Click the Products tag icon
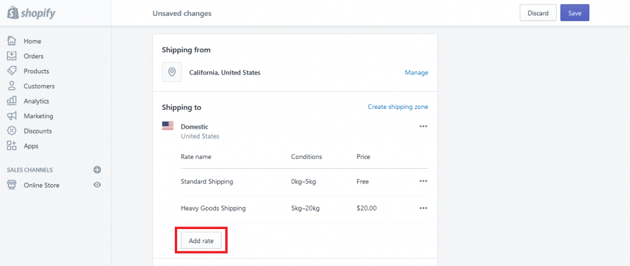 (12, 71)
